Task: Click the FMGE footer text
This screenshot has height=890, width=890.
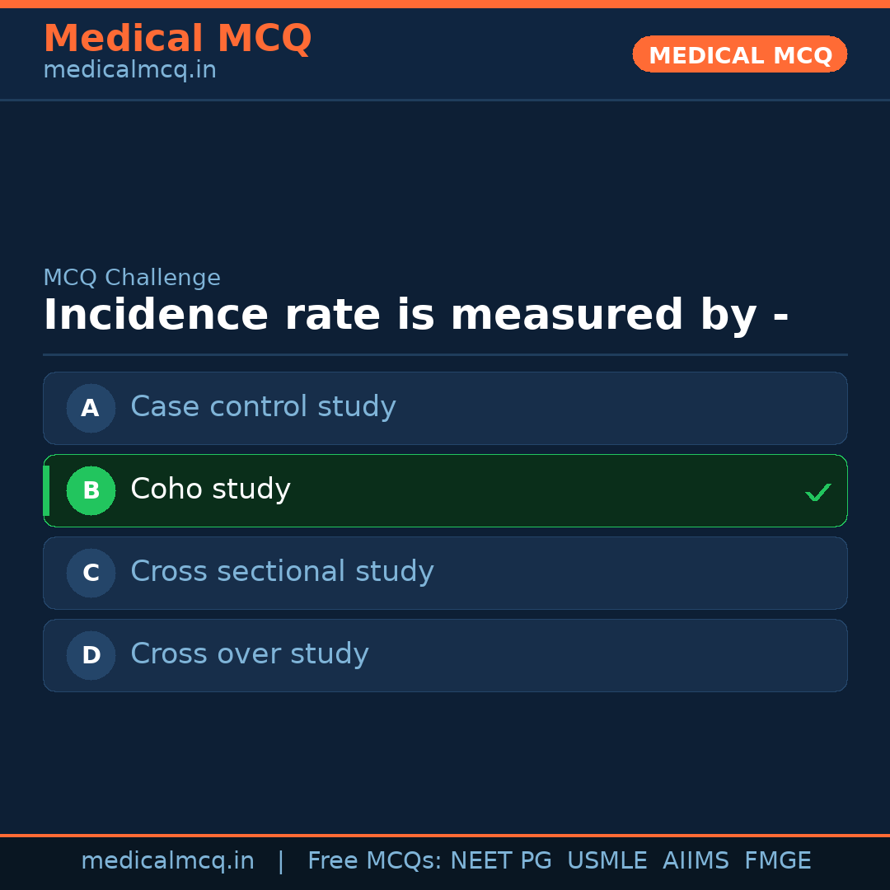Action: point(778,861)
